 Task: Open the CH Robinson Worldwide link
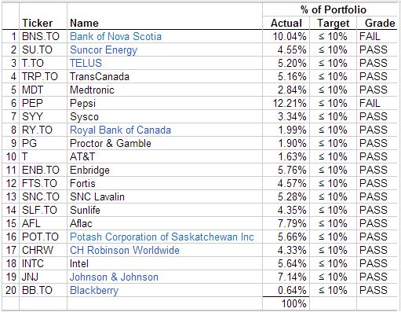coord(125,250)
